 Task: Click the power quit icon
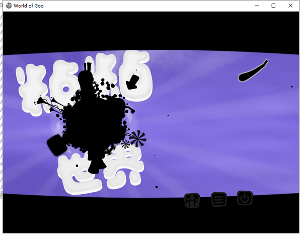click(245, 198)
